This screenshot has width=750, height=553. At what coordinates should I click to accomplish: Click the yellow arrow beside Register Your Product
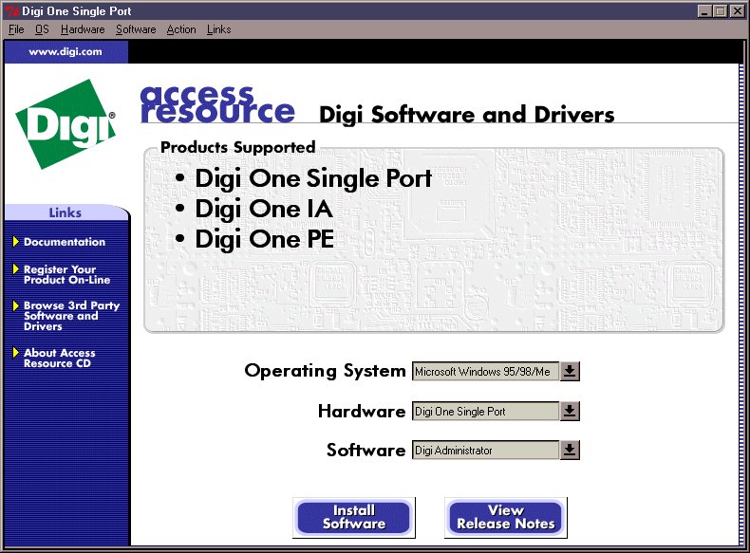point(16,269)
